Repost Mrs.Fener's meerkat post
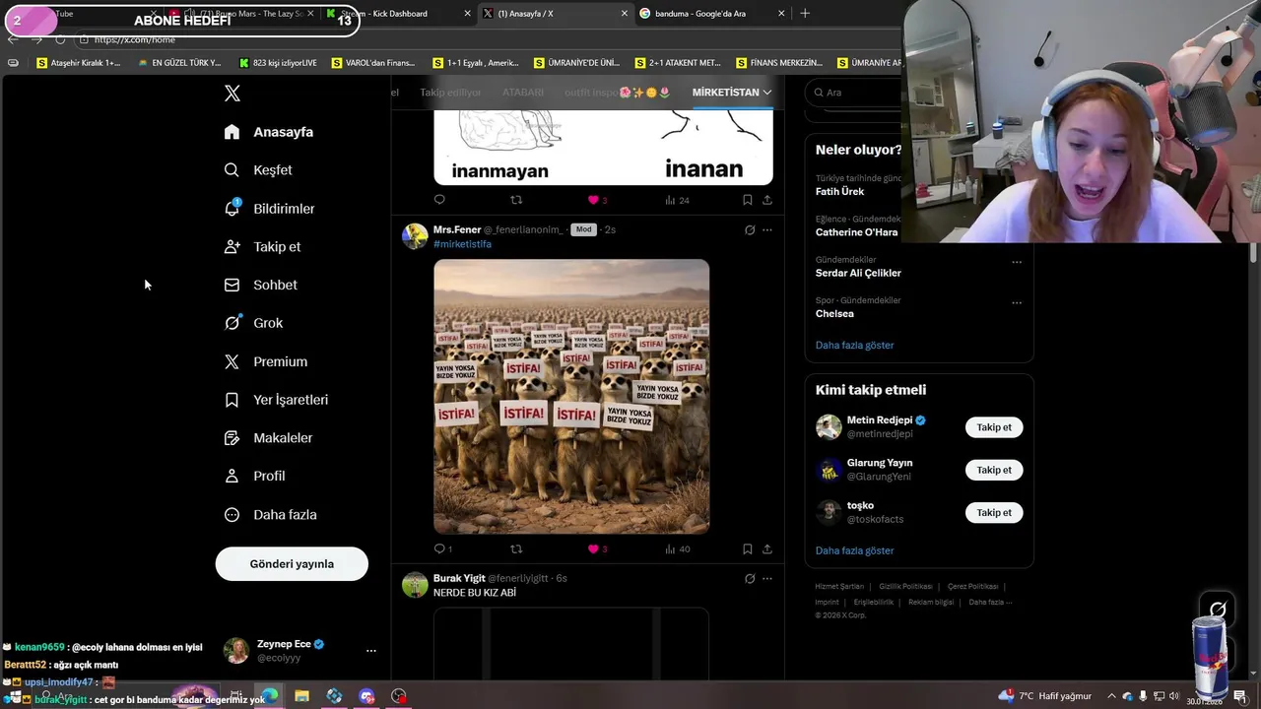The height and width of the screenshot is (709, 1261). pyautogui.click(x=516, y=548)
